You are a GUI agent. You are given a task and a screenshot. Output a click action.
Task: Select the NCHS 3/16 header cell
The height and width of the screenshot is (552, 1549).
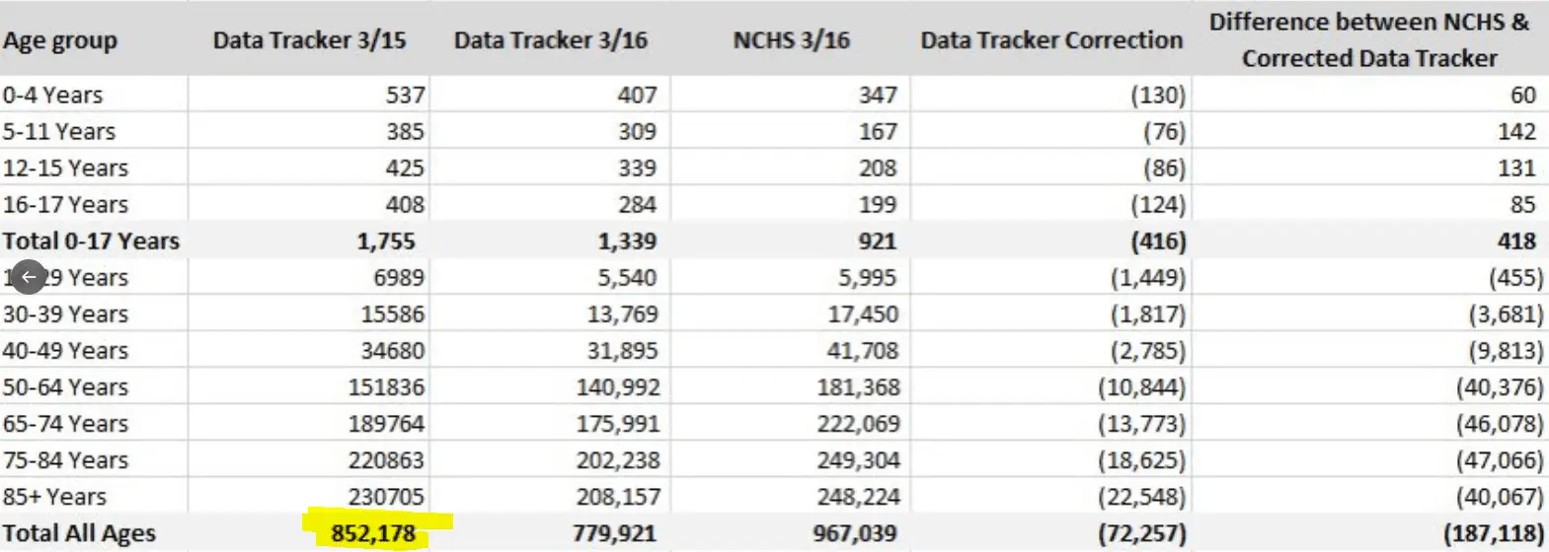(x=792, y=40)
